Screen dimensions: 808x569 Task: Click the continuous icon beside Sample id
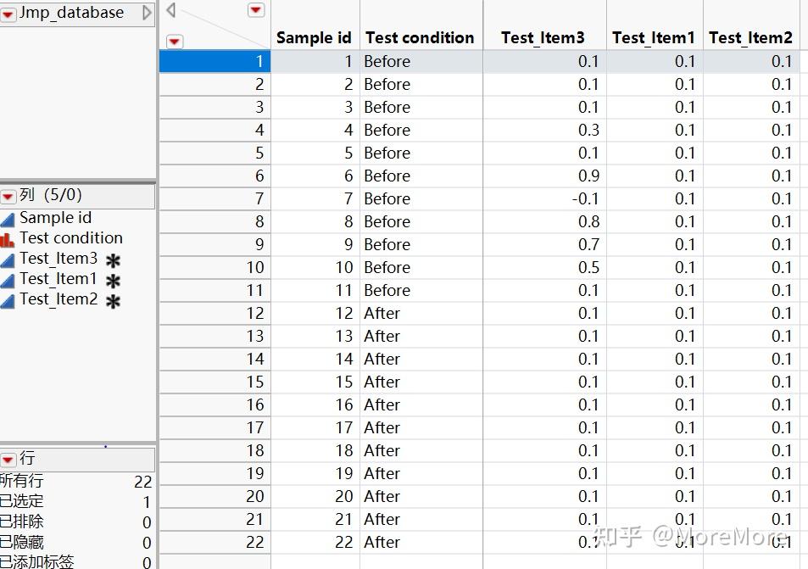tap(8, 218)
